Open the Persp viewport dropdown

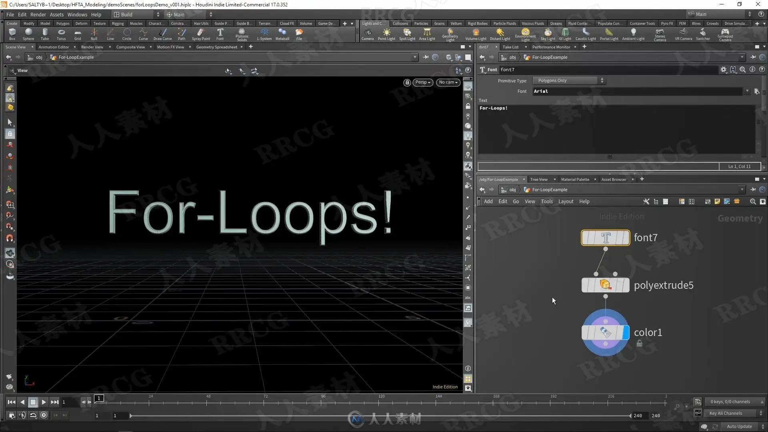coord(422,82)
